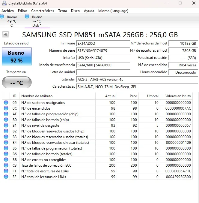This screenshot has width=199, height=203.
Task: Click the Interfaz field USB (Serial ATA)
Action: (x=103, y=58)
